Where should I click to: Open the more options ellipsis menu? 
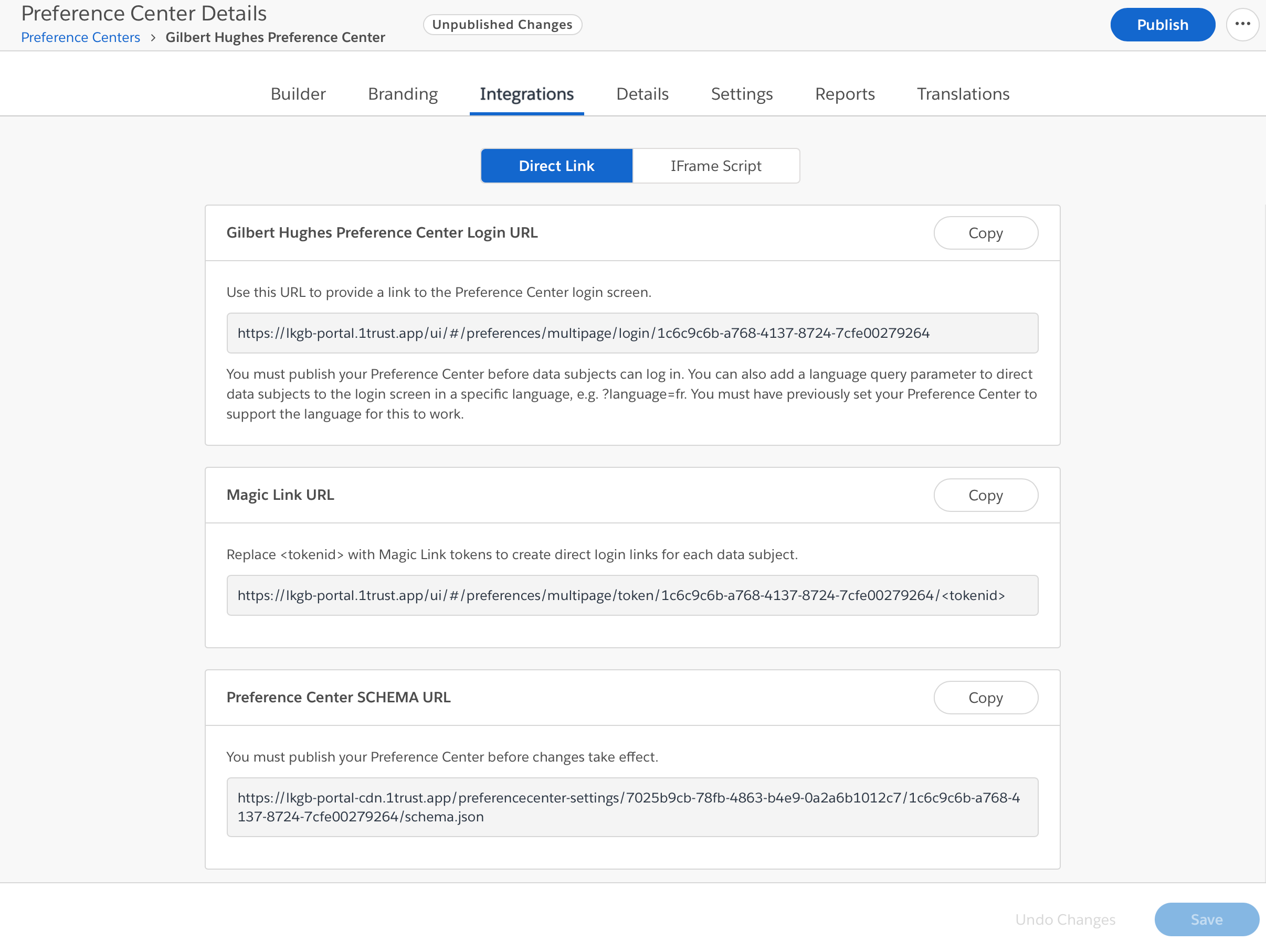pos(1242,25)
